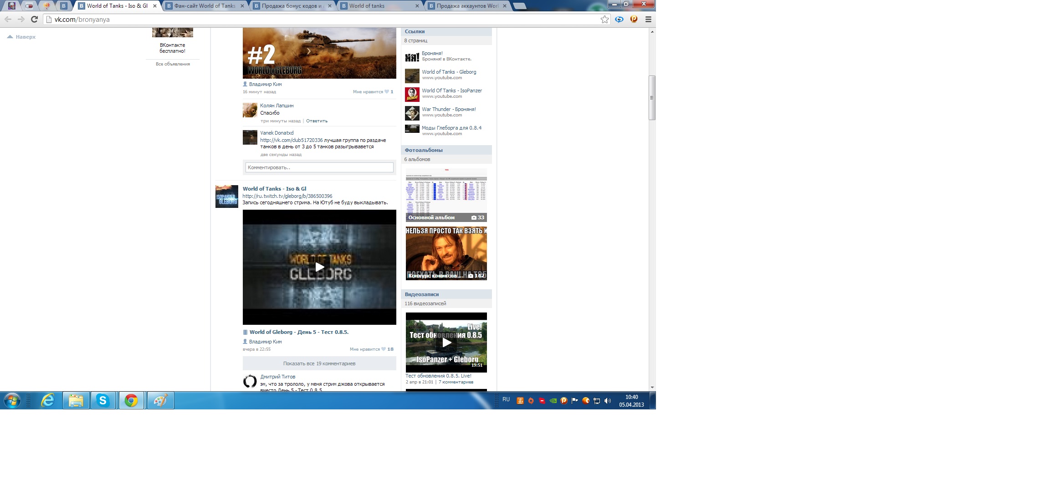This screenshot has width=1055, height=494.
Task: Open the Конкурс комиксов album thumbnail
Action: click(446, 253)
